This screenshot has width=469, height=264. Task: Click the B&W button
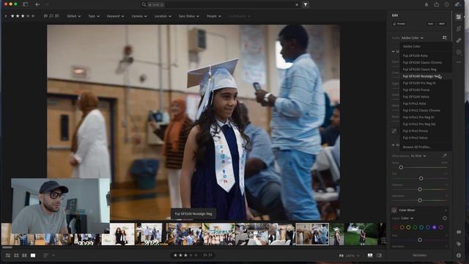442,23
